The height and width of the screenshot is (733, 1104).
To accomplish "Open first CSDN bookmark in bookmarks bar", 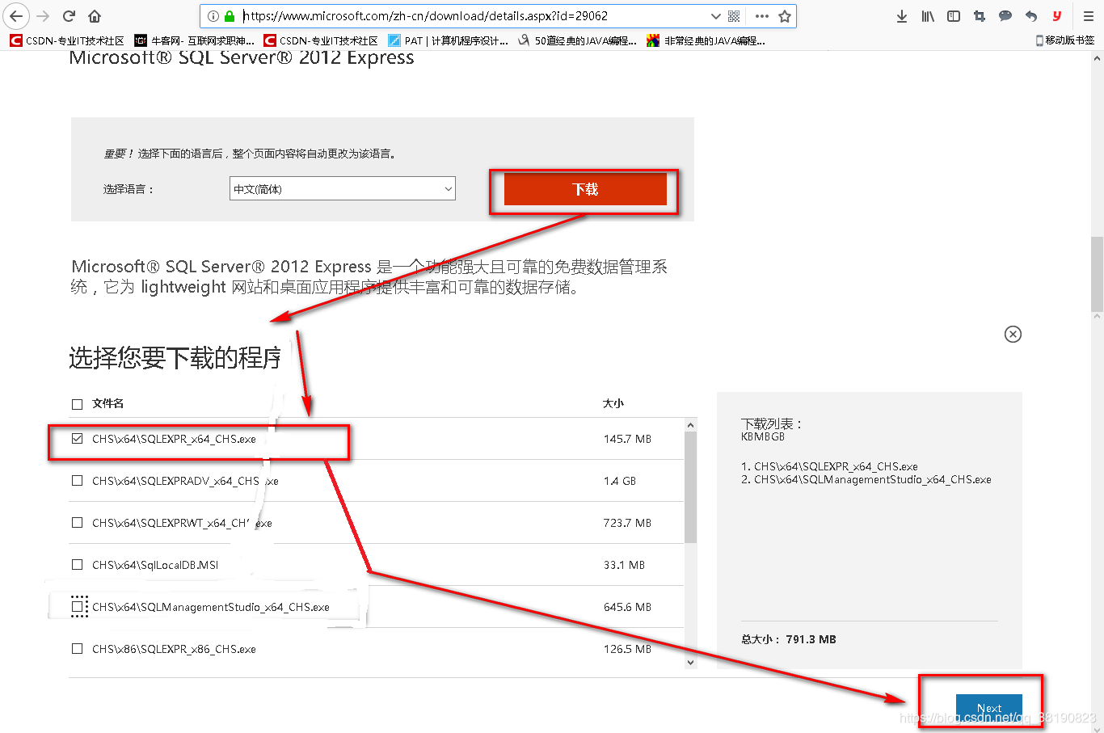I will click(67, 40).
